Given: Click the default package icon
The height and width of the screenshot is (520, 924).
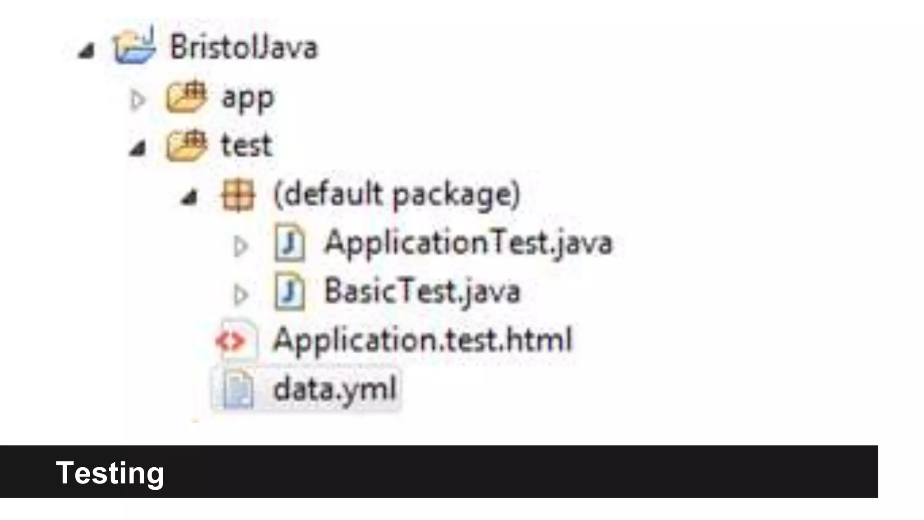Looking at the screenshot, I should pyautogui.click(x=238, y=195).
